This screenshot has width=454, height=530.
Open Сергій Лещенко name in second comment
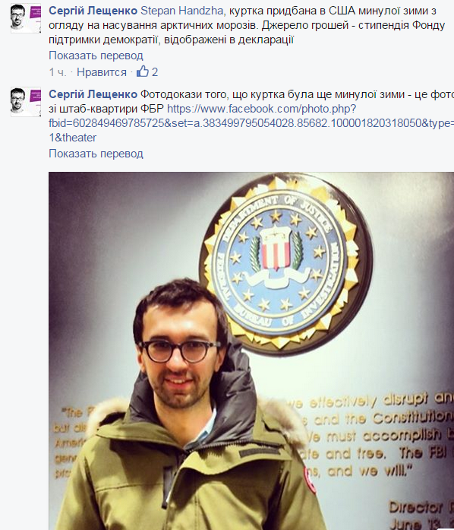(x=93, y=94)
